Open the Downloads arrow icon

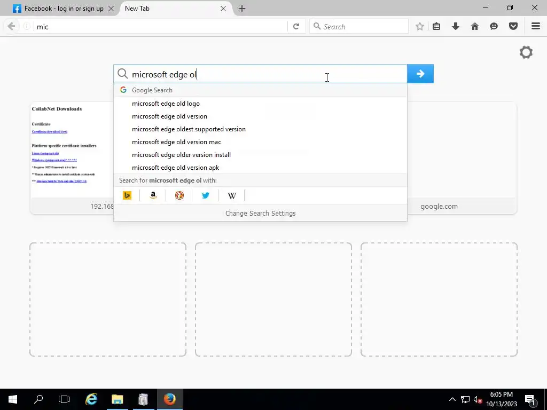(456, 27)
